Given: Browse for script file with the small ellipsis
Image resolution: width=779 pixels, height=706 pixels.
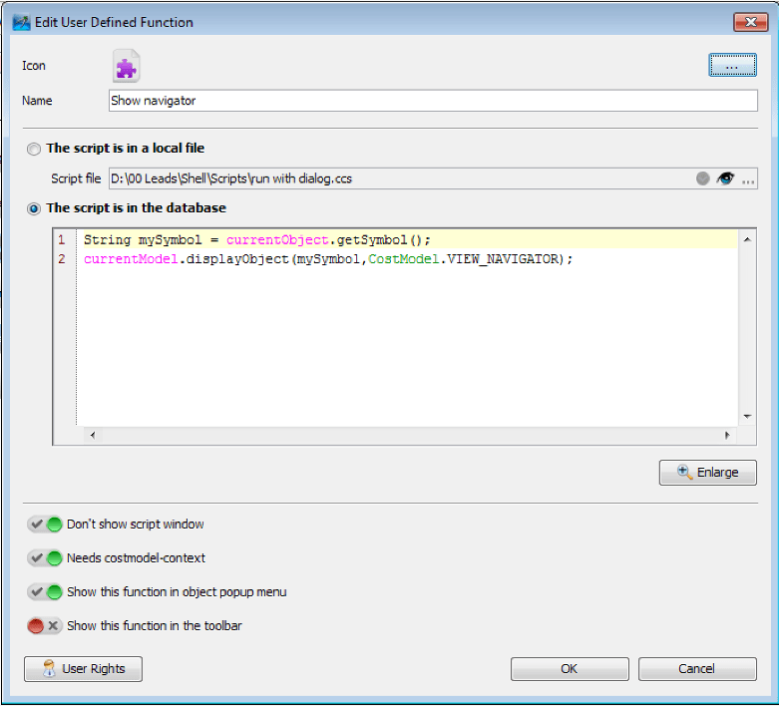Looking at the screenshot, I should [x=748, y=179].
